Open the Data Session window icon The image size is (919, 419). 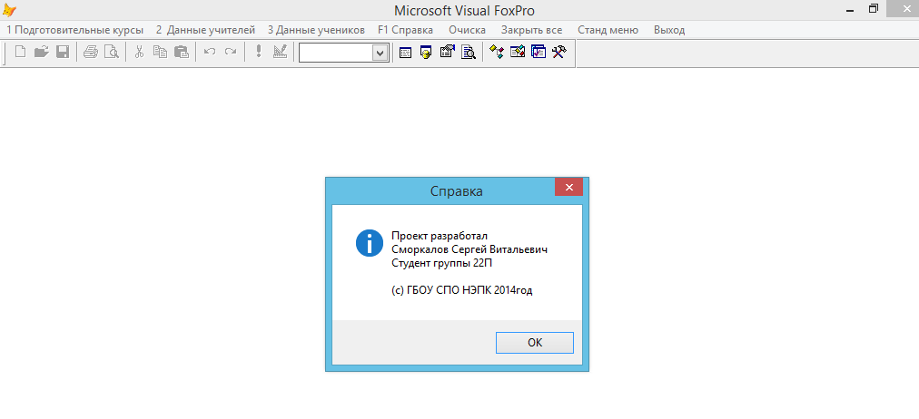pos(426,53)
